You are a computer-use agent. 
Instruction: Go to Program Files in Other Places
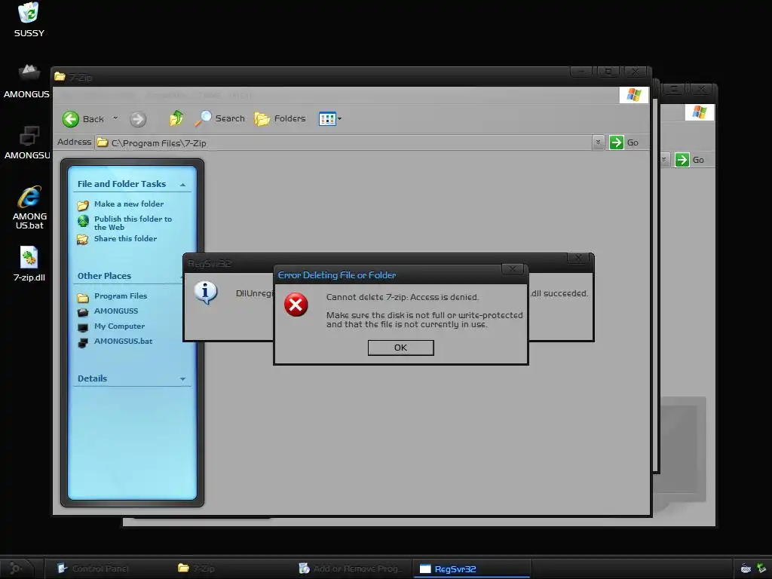point(121,296)
